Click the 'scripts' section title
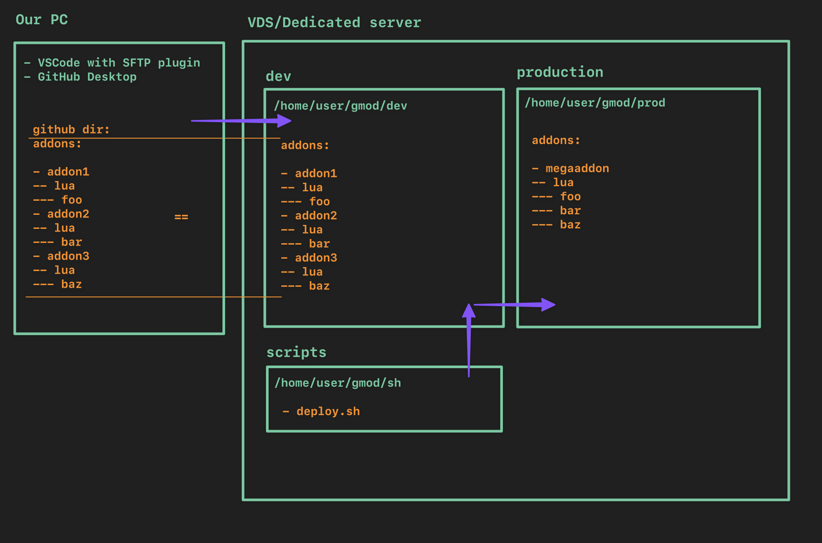 (x=296, y=352)
